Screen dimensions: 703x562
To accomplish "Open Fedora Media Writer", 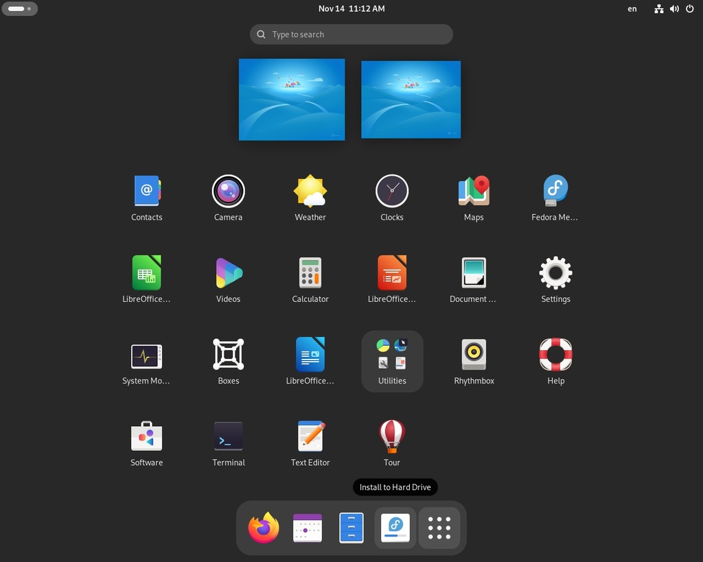I will (555, 191).
